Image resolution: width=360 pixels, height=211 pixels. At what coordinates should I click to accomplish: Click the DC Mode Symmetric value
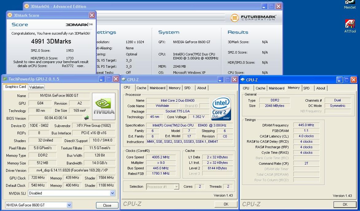coord(338,106)
